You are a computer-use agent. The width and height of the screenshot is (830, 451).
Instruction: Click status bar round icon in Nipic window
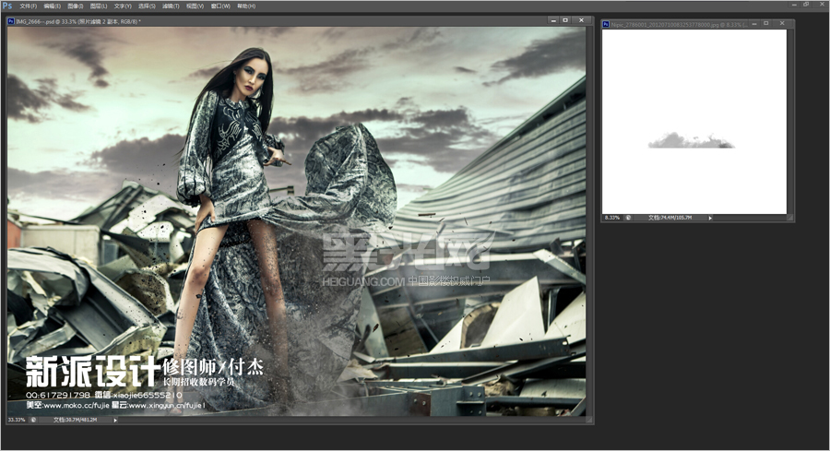(x=628, y=218)
